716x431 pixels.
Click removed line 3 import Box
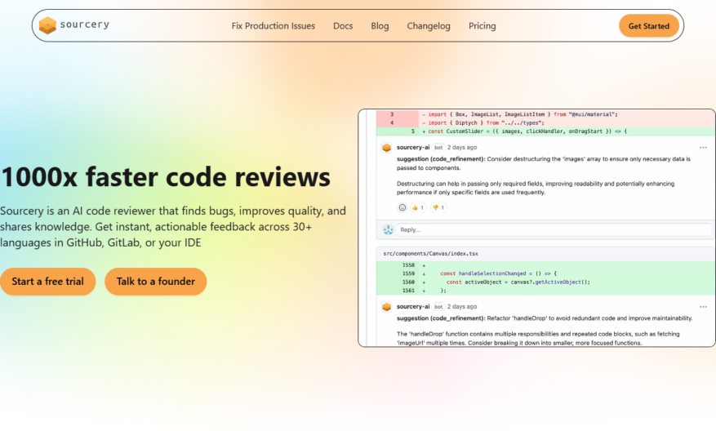[x=545, y=114]
